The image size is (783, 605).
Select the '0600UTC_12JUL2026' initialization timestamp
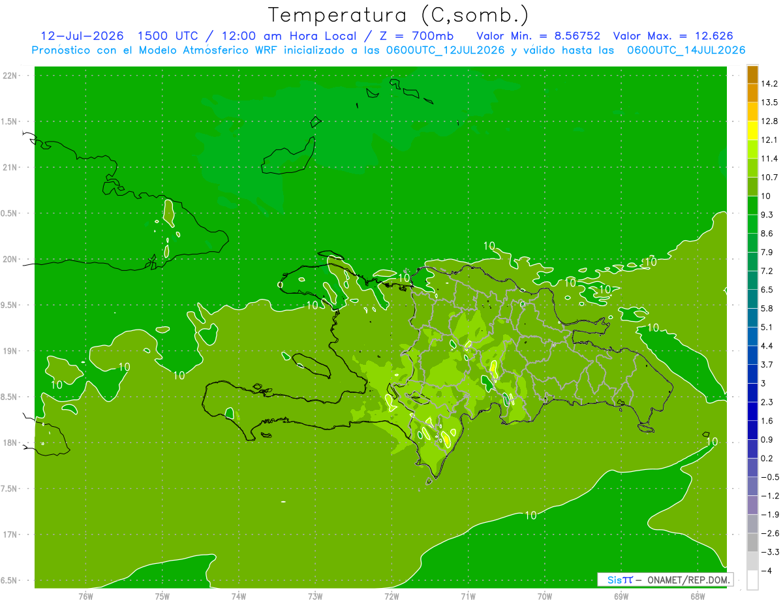[446, 50]
